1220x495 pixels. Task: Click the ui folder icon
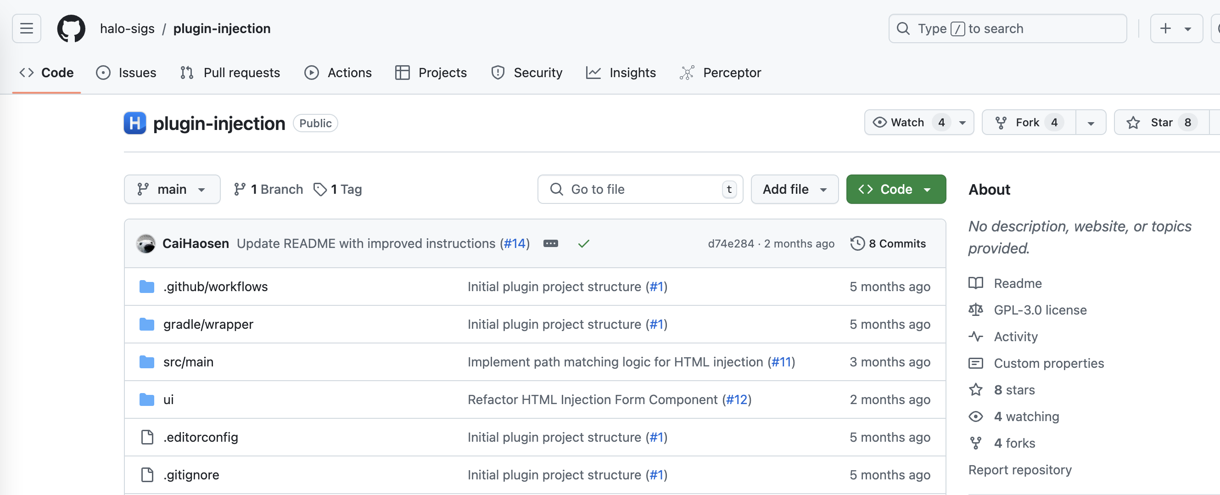147,399
